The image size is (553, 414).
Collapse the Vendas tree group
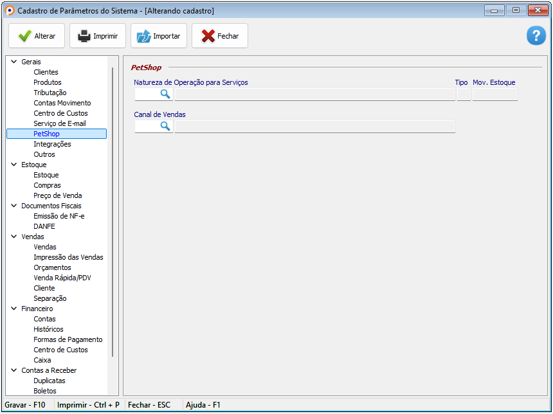(14, 237)
